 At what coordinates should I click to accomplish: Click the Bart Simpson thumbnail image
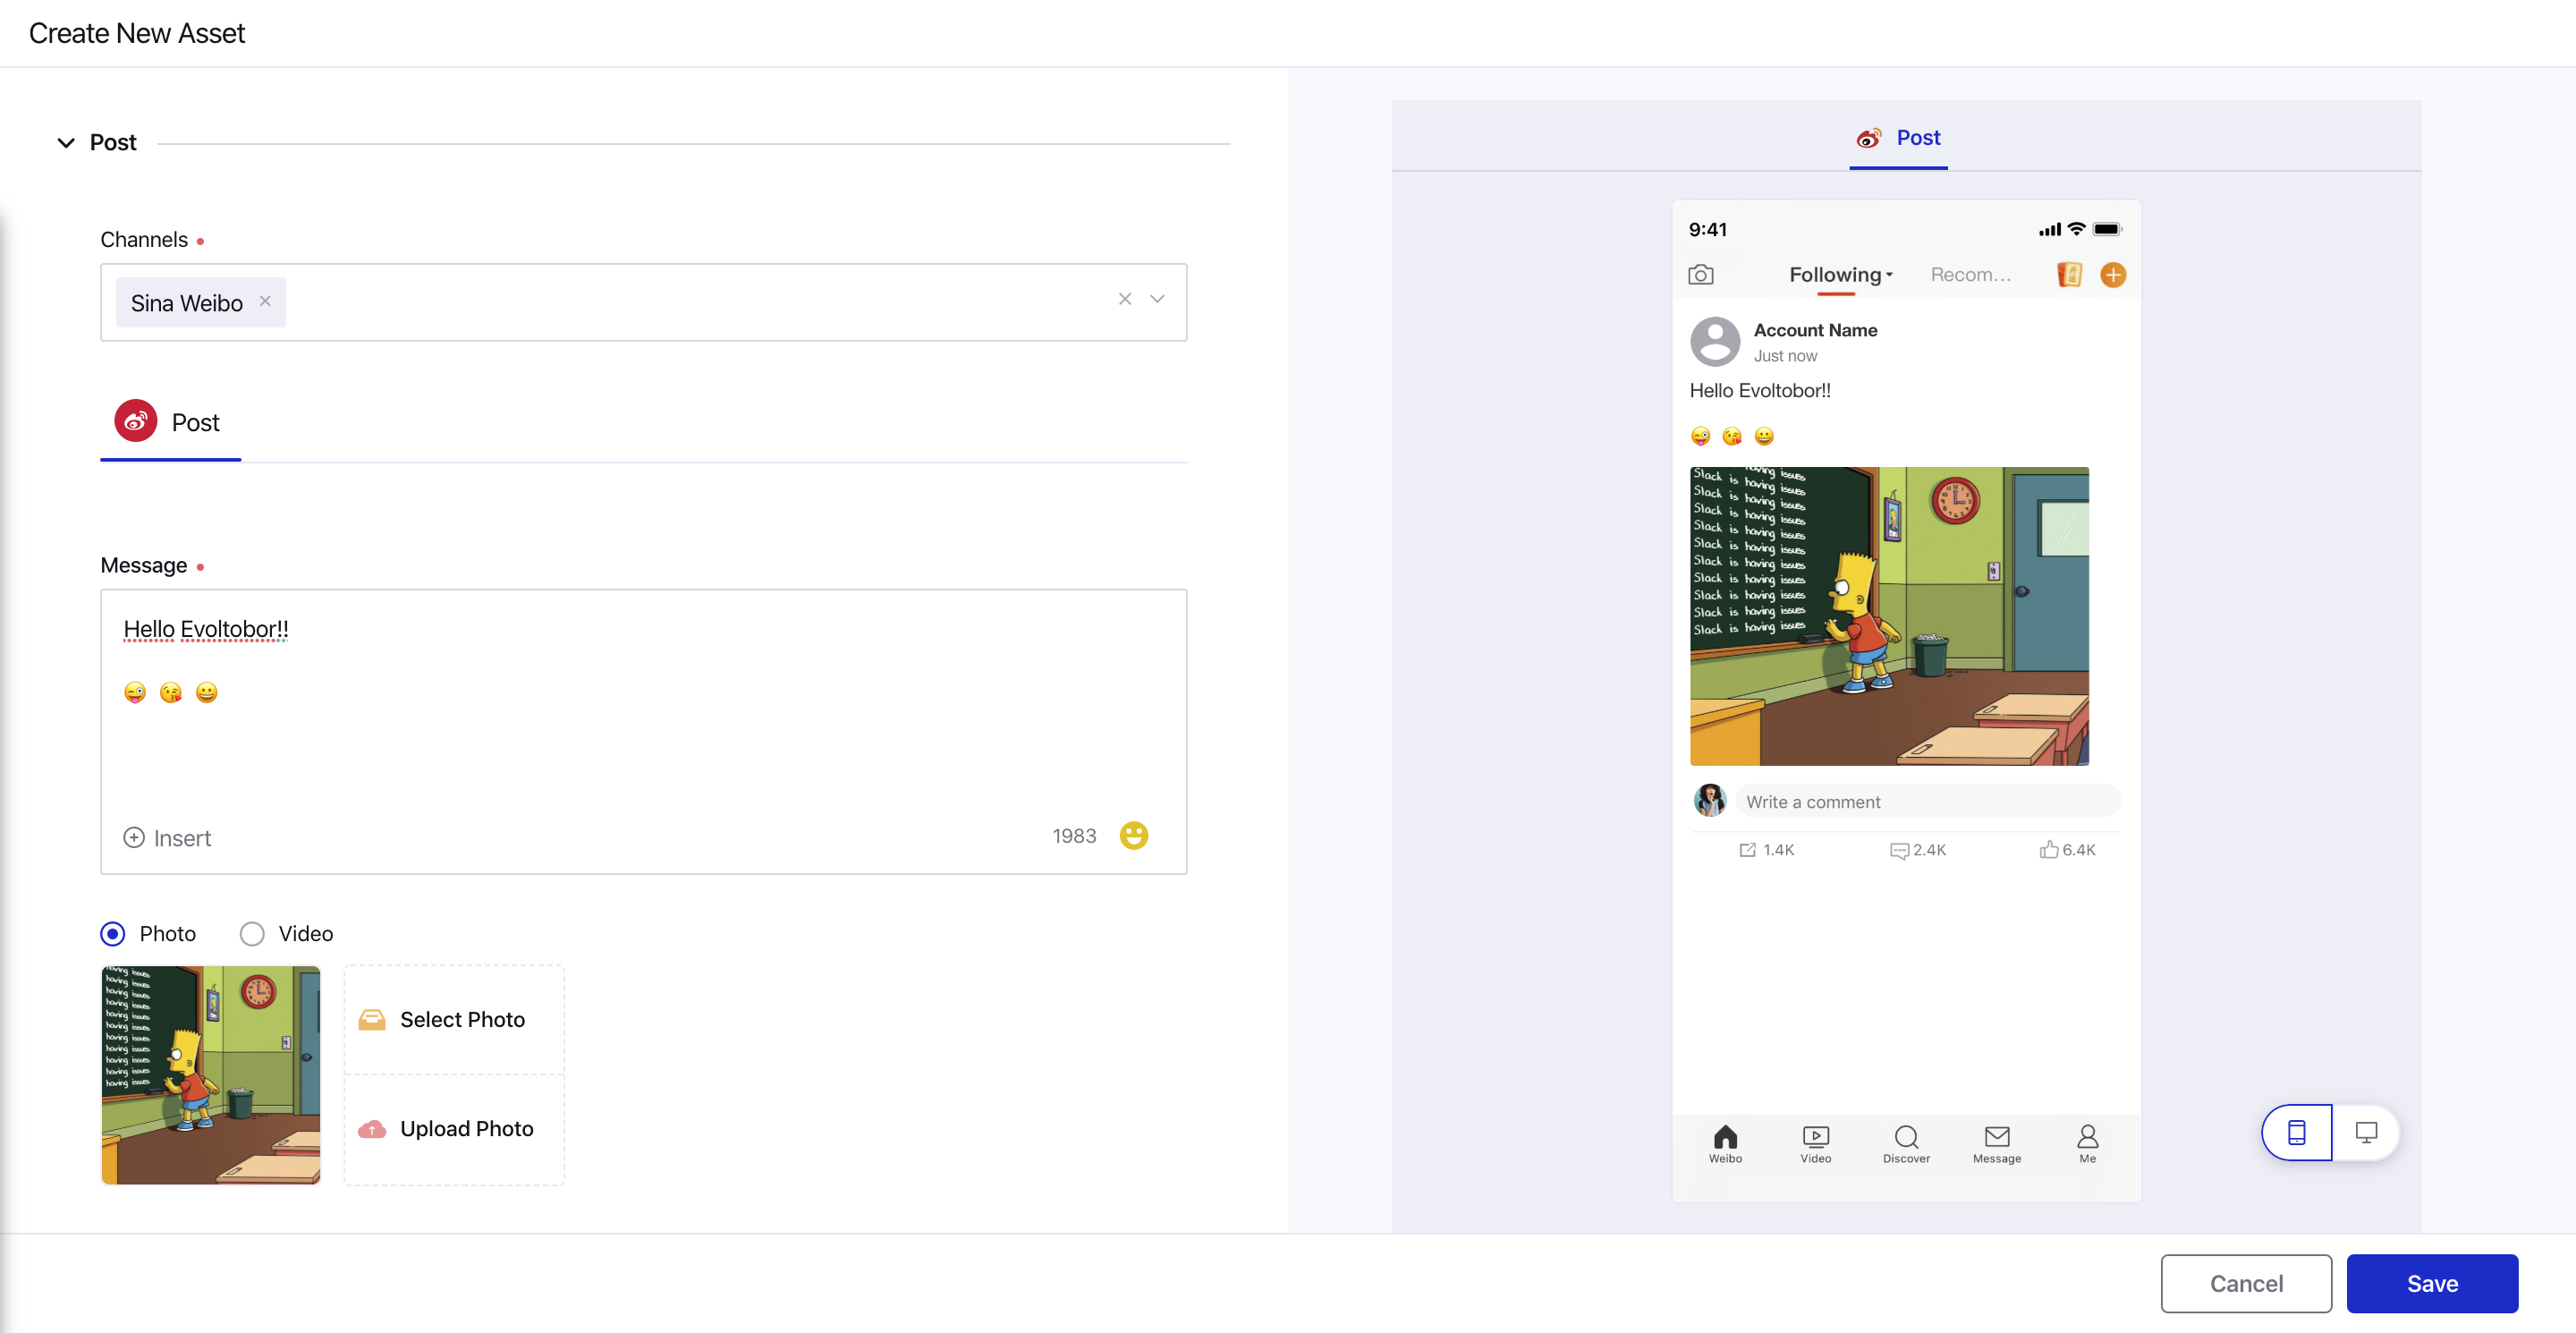pos(211,1074)
